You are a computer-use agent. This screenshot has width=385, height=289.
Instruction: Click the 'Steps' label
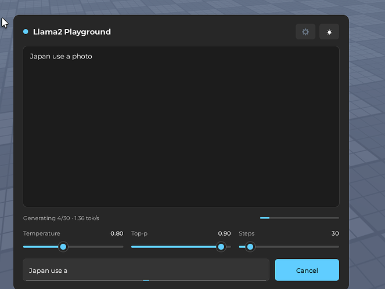pos(247,233)
